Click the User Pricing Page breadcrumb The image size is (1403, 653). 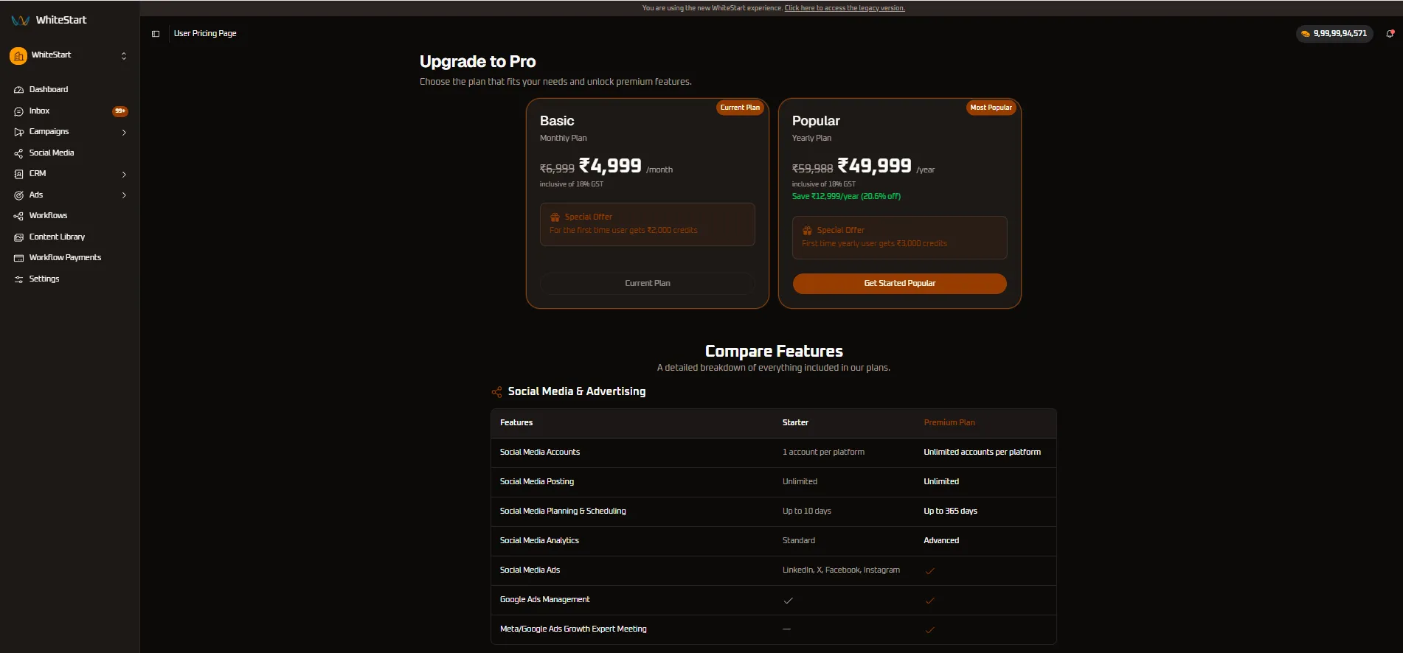(x=205, y=34)
